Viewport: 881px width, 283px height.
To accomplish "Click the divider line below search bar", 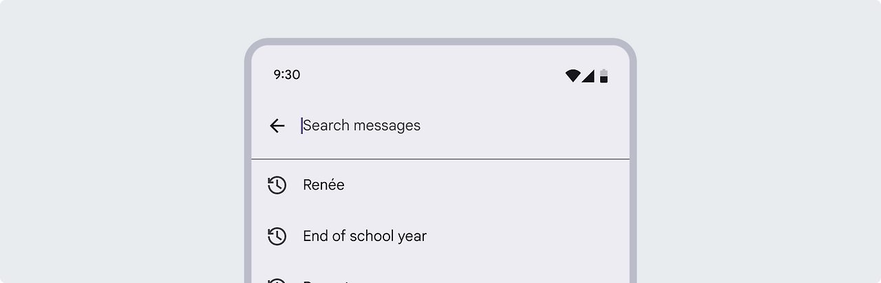I will click(440, 159).
